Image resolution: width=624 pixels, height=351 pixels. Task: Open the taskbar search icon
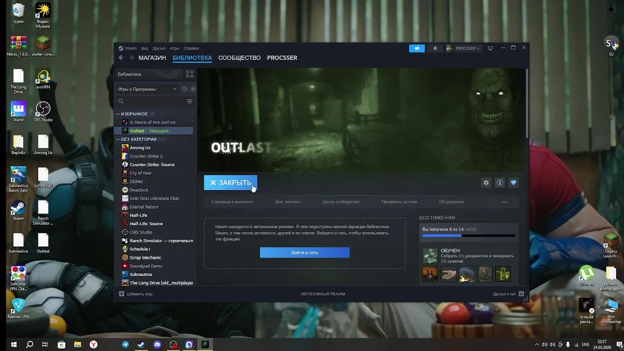30,344
